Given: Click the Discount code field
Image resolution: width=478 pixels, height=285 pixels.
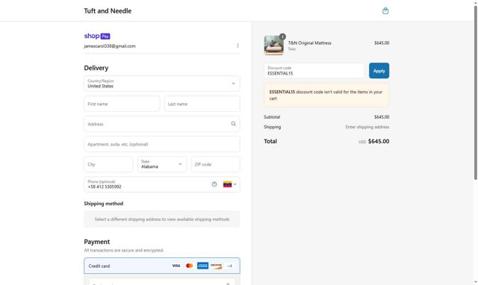Looking at the screenshot, I should [x=314, y=71].
